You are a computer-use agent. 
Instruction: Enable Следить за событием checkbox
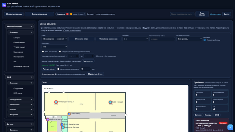(60, 52)
